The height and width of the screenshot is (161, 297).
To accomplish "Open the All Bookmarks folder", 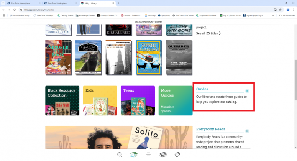I will tap(287, 16).
